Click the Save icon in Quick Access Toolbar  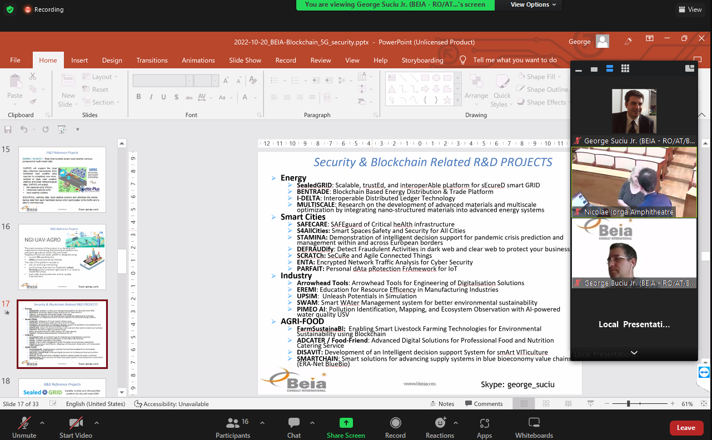click(8, 129)
